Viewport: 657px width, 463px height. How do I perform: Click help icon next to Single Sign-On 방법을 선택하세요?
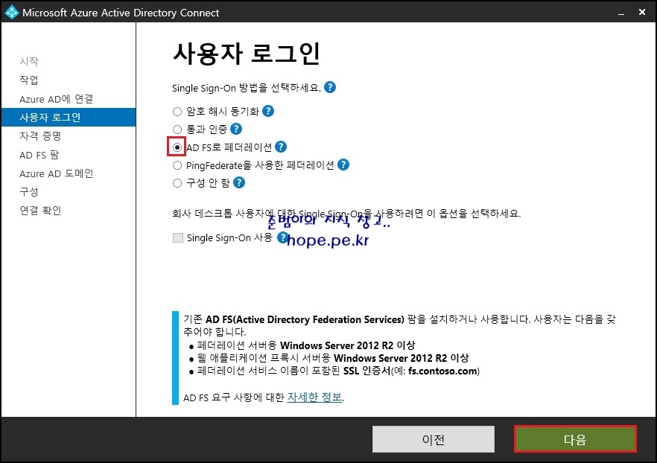coord(330,88)
